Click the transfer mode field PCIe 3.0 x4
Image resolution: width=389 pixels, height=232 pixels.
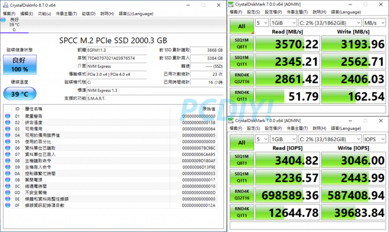[x=116, y=74]
